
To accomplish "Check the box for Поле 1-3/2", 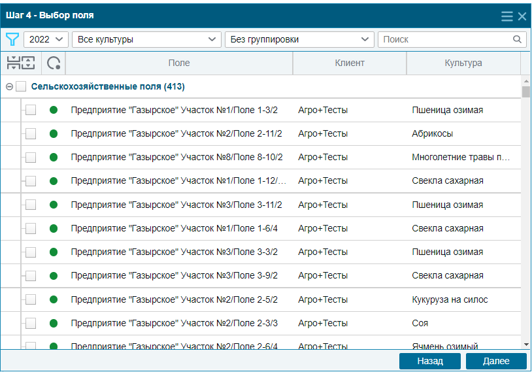I will click(x=31, y=110).
